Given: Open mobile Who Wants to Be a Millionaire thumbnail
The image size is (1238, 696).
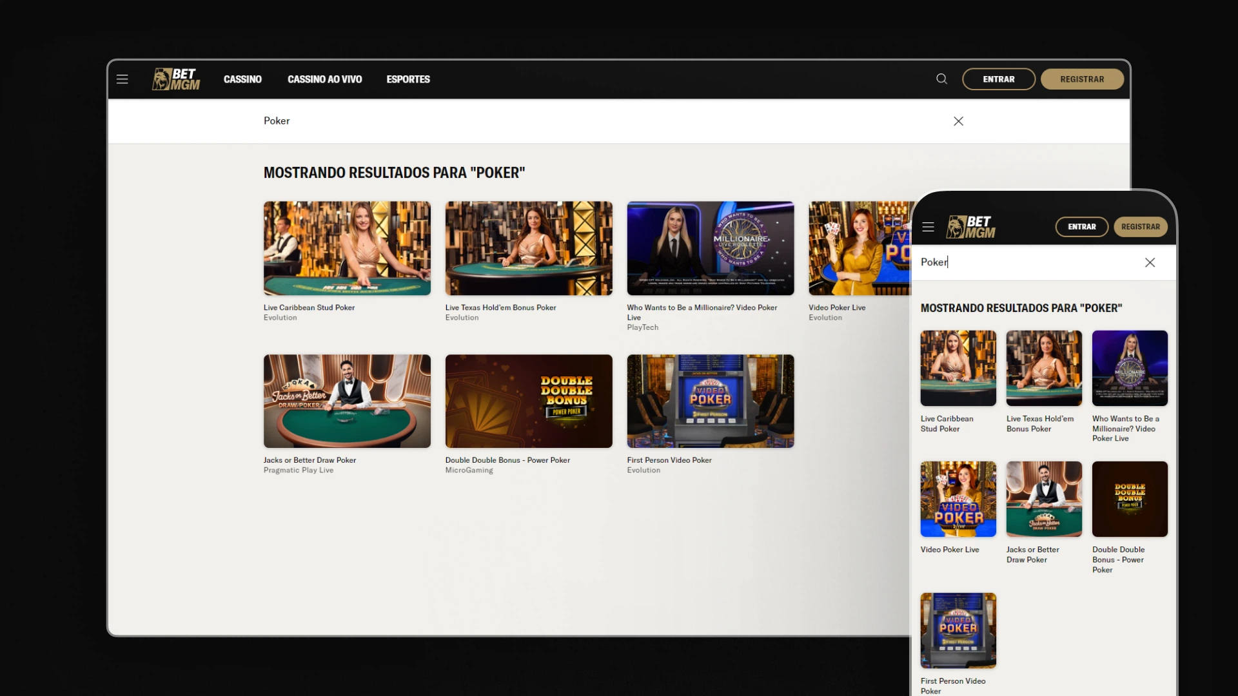Looking at the screenshot, I should coord(1130,368).
